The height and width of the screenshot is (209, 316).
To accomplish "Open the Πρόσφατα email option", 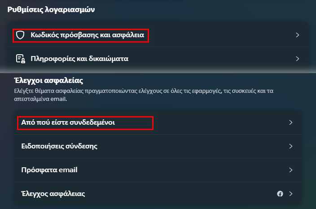I will click(158, 170).
